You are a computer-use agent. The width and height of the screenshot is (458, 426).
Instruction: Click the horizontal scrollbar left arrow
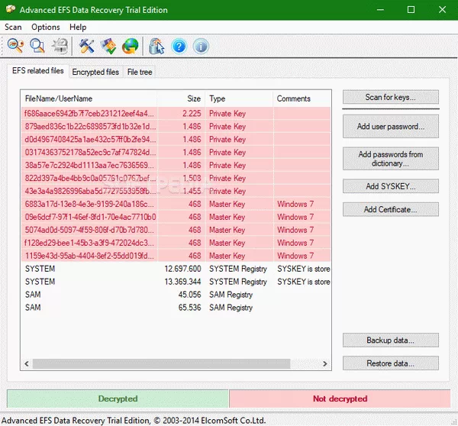pos(27,363)
